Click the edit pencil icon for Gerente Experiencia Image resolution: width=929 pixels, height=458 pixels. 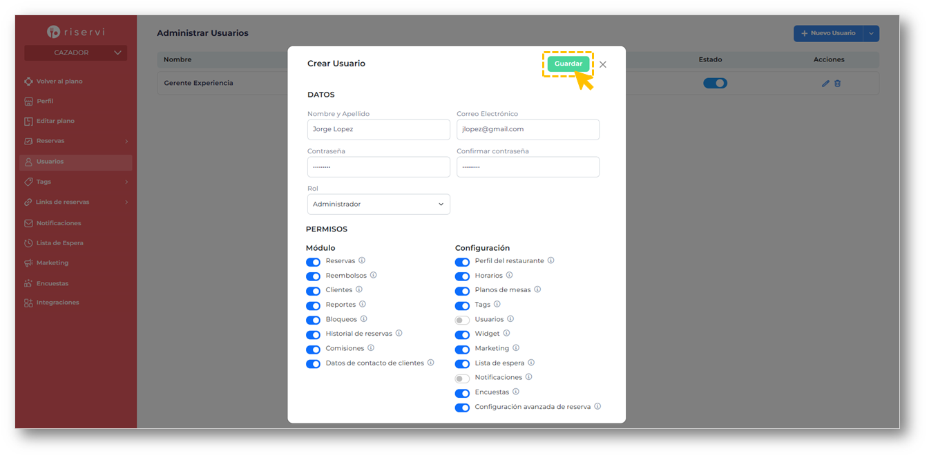[x=825, y=84]
